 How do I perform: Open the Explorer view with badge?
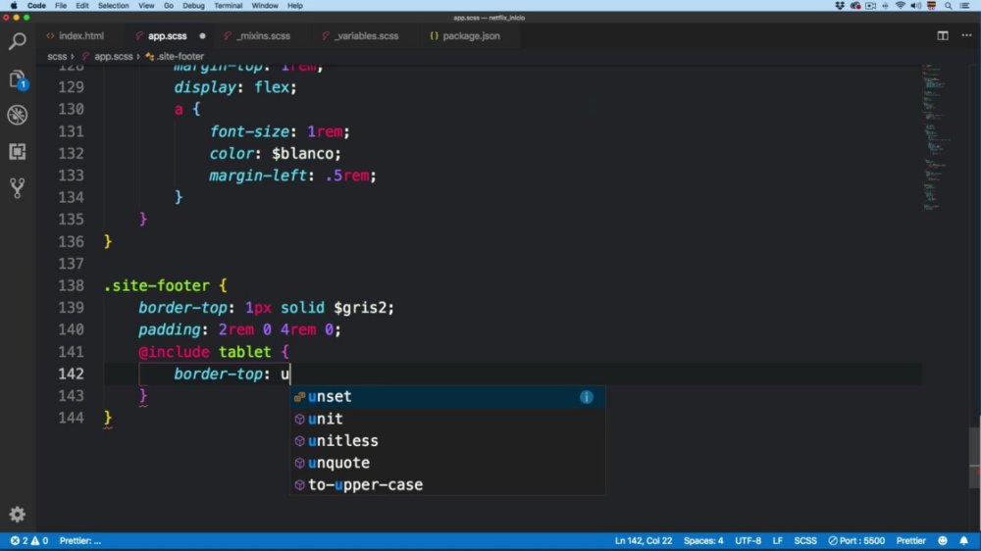pos(18,79)
